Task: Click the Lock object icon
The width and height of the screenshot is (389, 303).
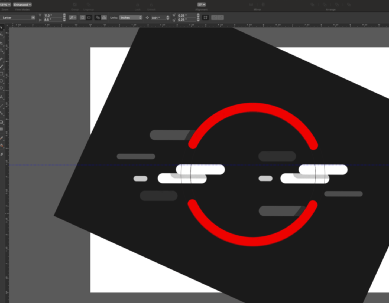Action: tap(138, 5)
